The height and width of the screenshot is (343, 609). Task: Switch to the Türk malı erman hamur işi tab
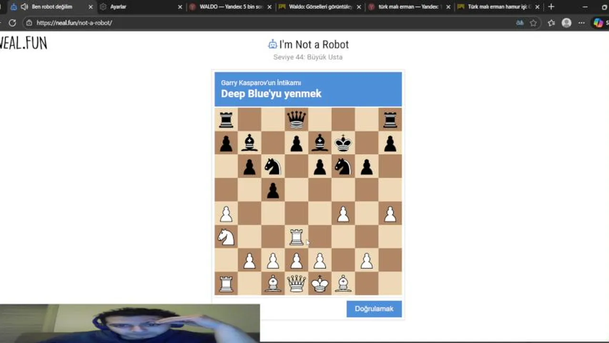498,7
